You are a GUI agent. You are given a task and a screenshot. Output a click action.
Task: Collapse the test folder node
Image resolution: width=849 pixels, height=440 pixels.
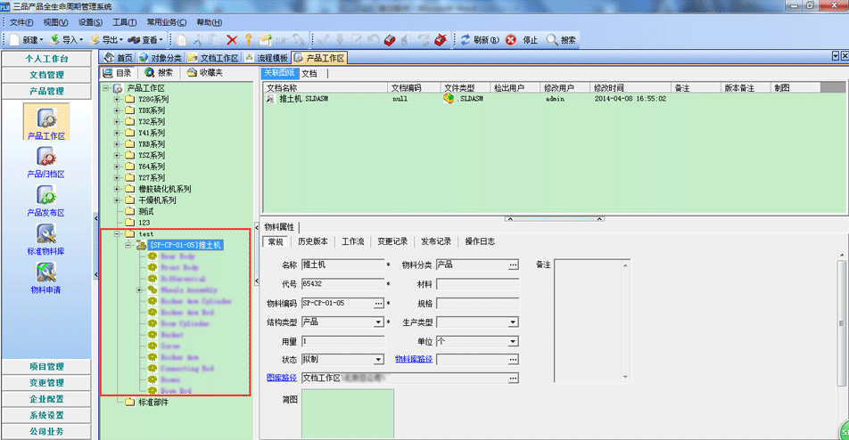pos(117,233)
